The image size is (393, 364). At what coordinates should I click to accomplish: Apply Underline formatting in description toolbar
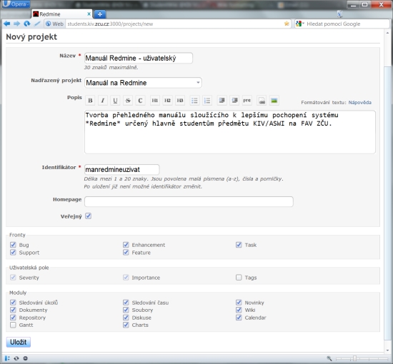point(115,101)
